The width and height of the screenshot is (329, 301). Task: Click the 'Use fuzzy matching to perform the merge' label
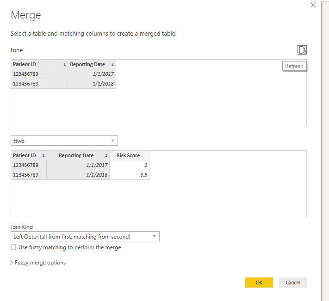tap(70, 247)
